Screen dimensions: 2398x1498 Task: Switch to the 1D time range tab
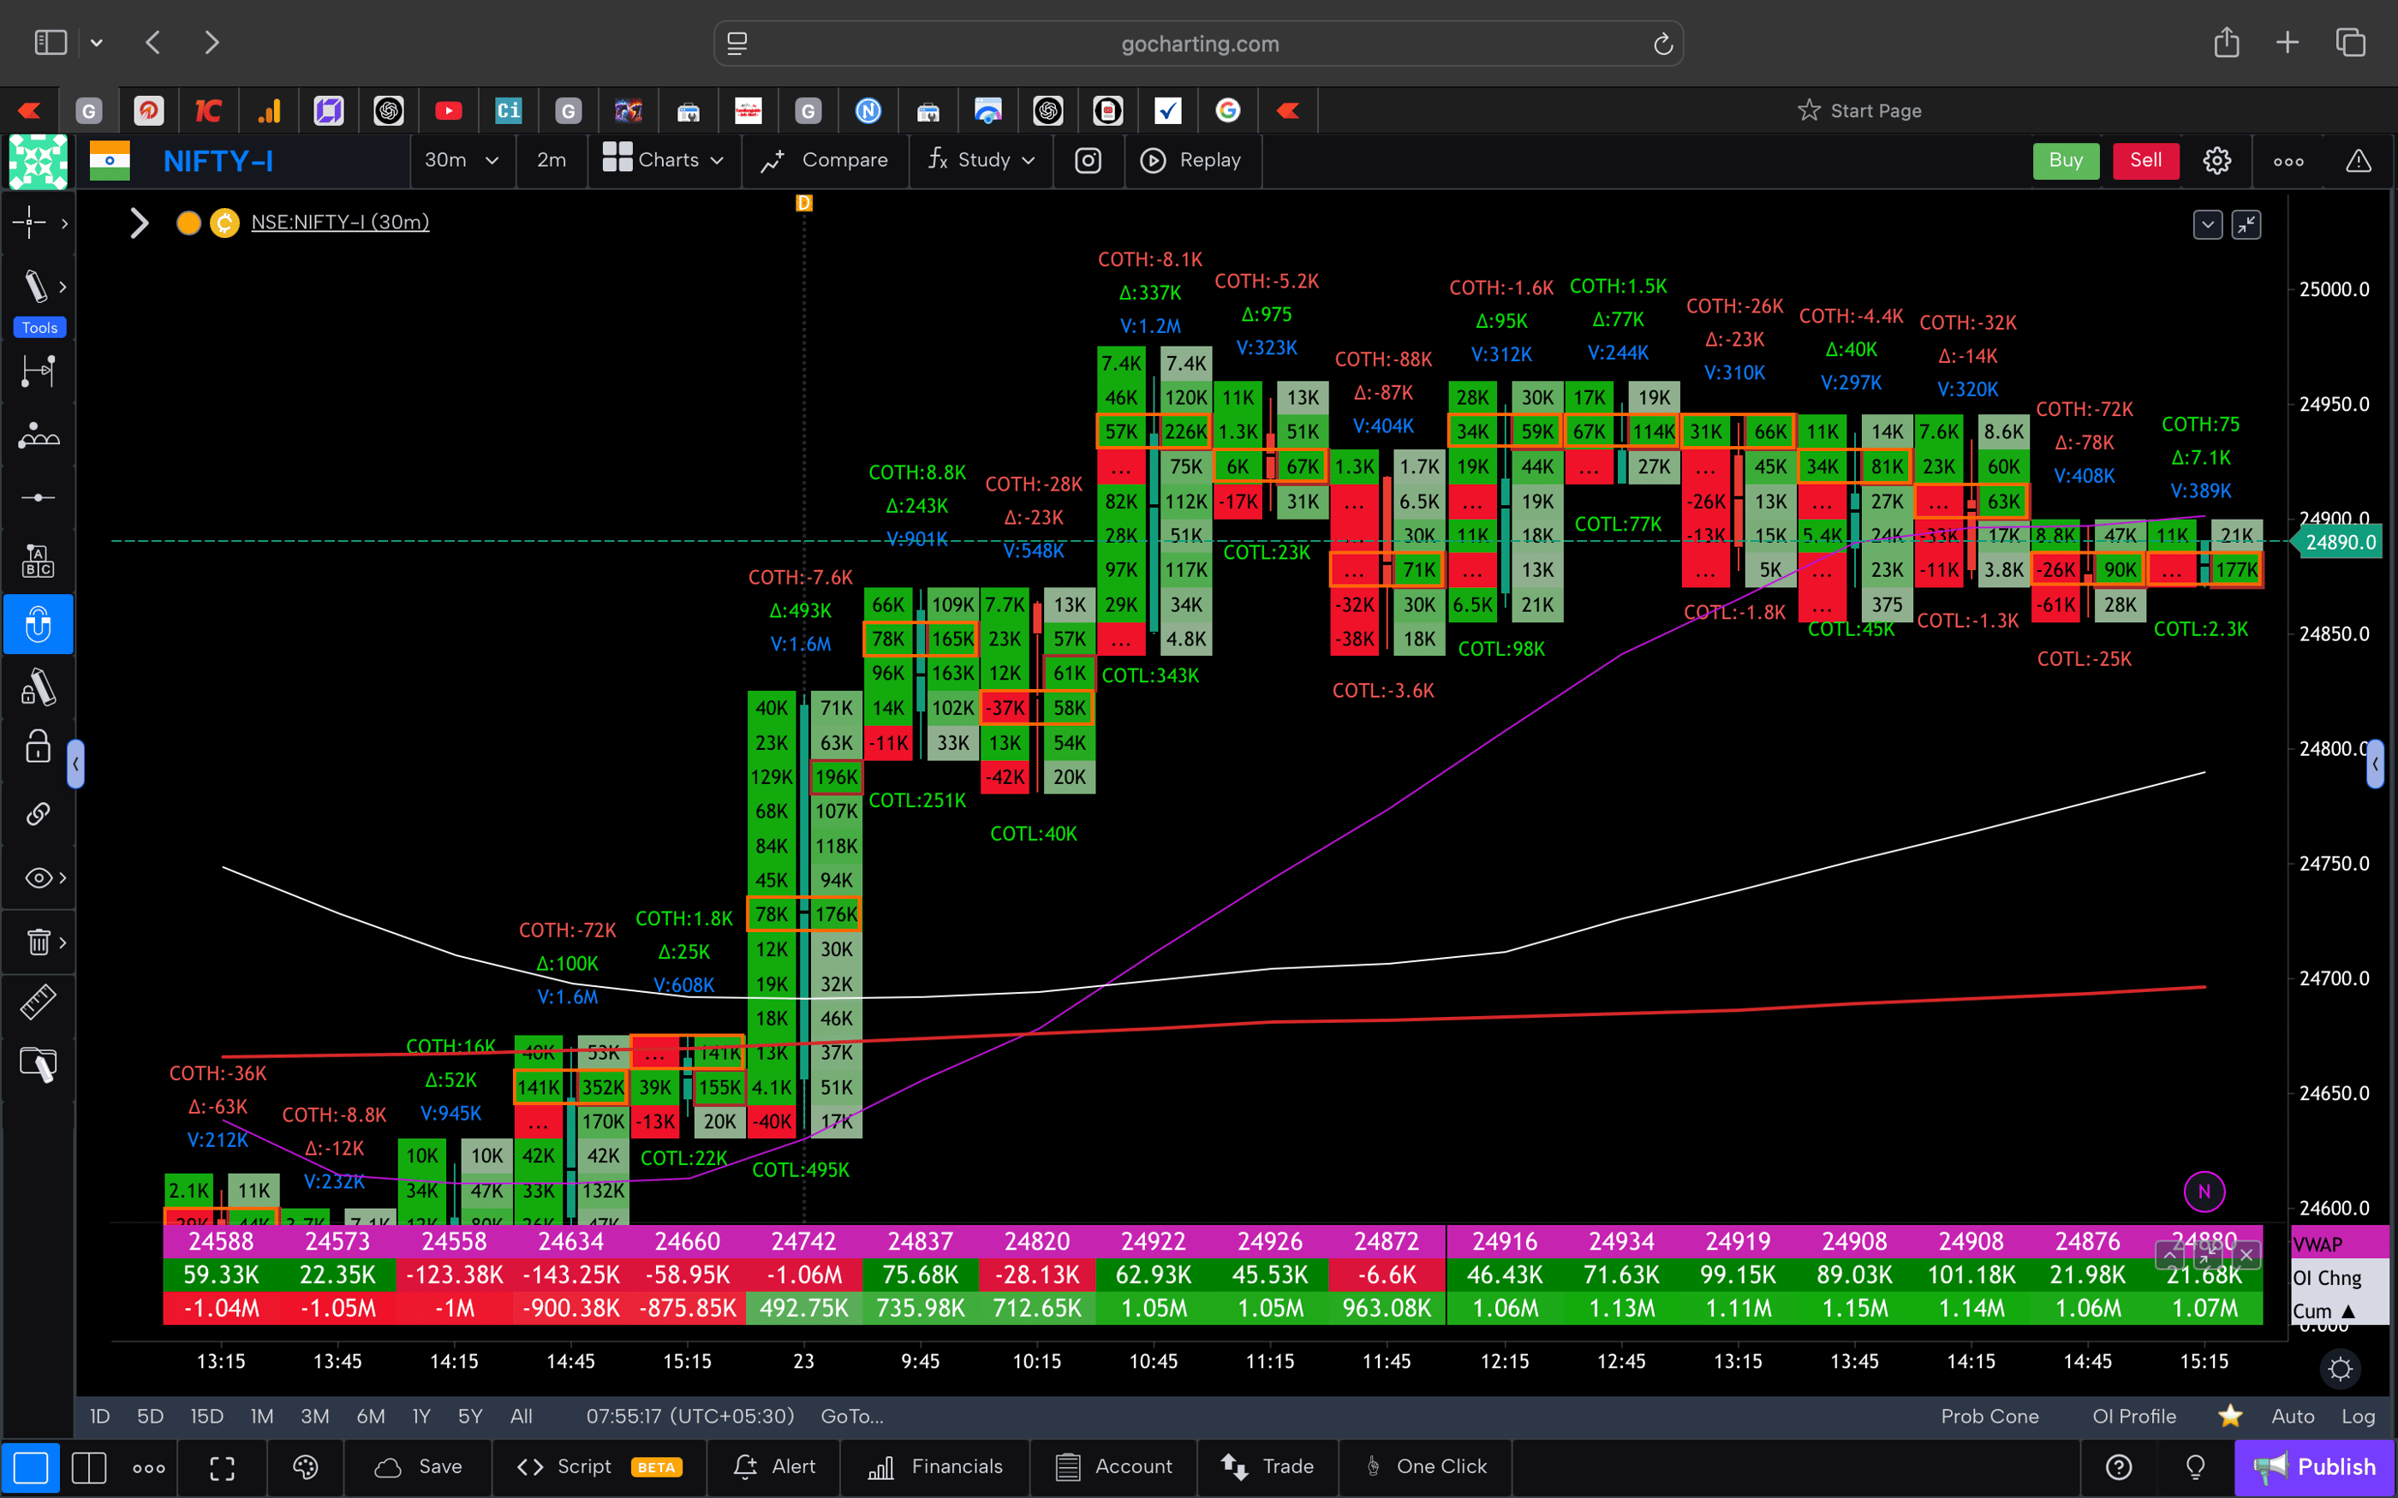(99, 1416)
